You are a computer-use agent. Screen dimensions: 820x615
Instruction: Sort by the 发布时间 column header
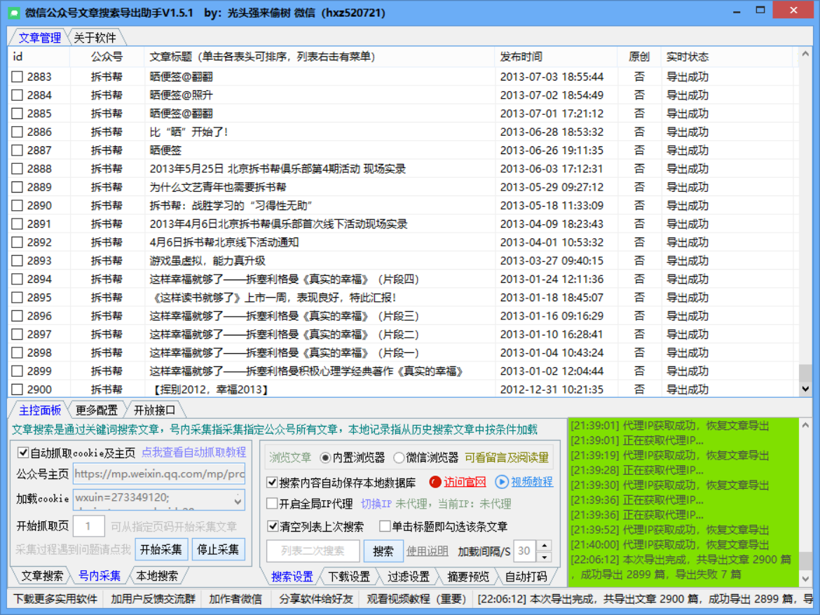click(555, 57)
